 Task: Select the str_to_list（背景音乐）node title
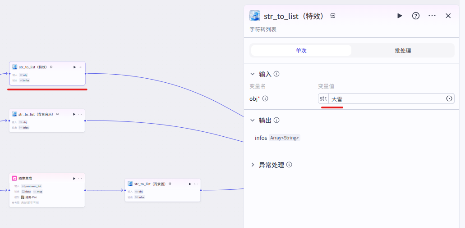36,114
